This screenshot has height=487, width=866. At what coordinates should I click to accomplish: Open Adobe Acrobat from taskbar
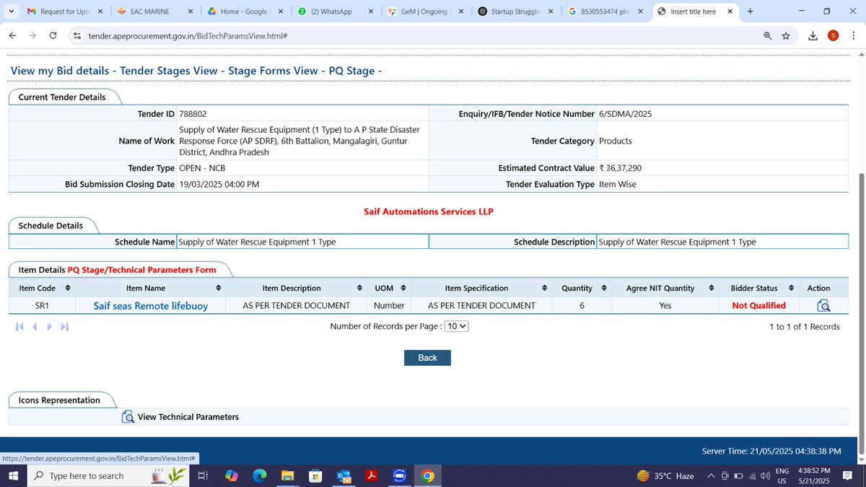click(372, 476)
